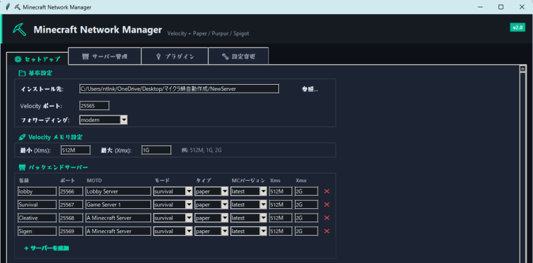The image size is (533, 263).
Task: Click the port field 25566
Action: tap(71, 192)
